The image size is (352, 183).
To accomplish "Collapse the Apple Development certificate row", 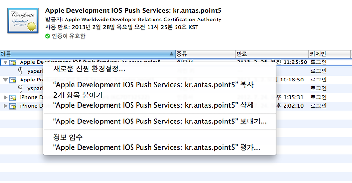I will [x=5, y=62].
